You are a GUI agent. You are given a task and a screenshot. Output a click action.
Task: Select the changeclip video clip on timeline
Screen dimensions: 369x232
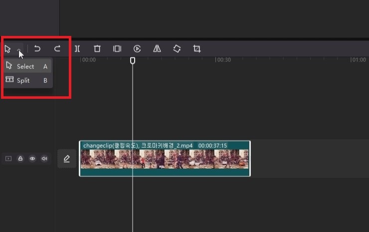[165, 159]
